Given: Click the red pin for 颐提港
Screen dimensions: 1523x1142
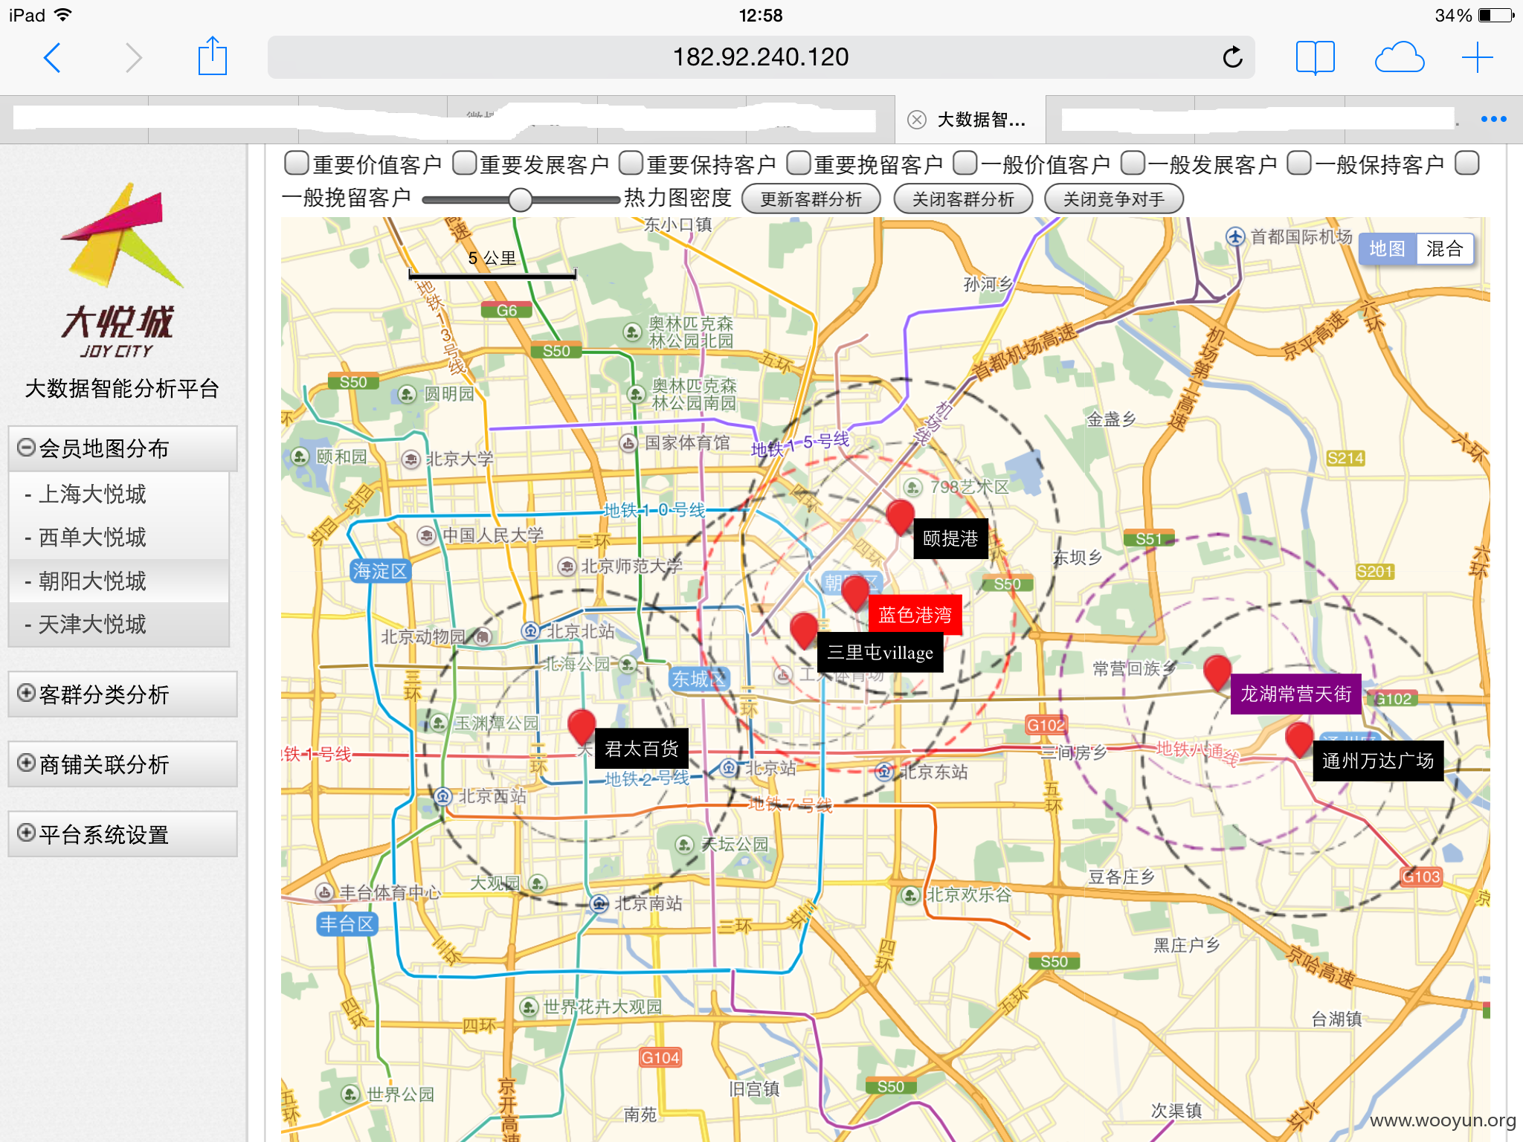Looking at the screenshot, I should (901, 516).
